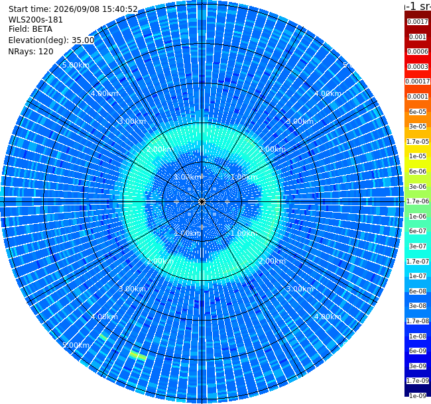Click the 1e-08 colorbar level
Image resolution: width=431 pixels, height=404 pixels.
[418, 336]
